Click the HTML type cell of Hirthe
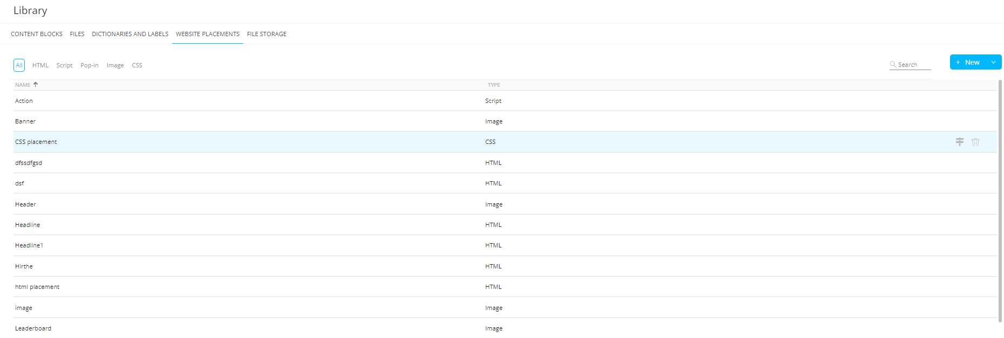This screenshot has width=1004, height=338. (x=493, y=266)
